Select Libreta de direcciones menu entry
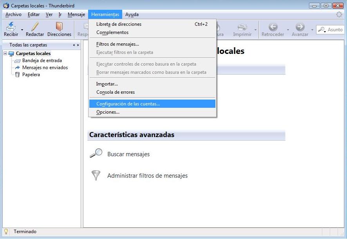The image size is (347, 239). coord(152,24)
